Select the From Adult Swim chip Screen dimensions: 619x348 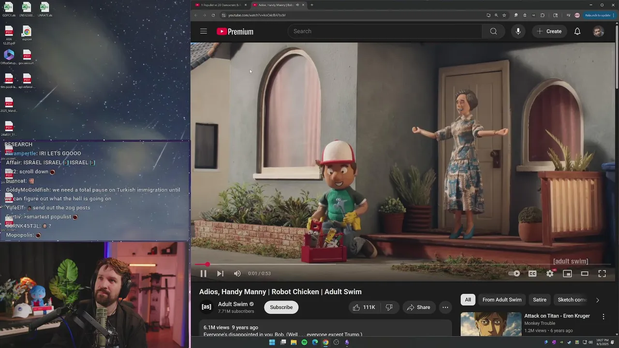point(502,300)
